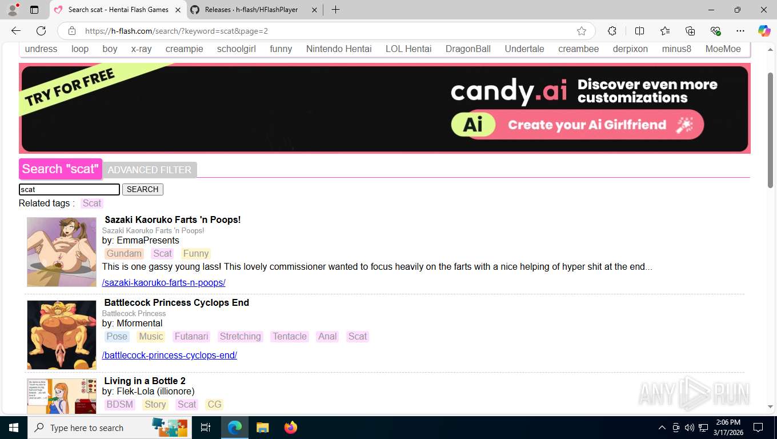Open the DragonBall tag link

click(x=468, y=49)
